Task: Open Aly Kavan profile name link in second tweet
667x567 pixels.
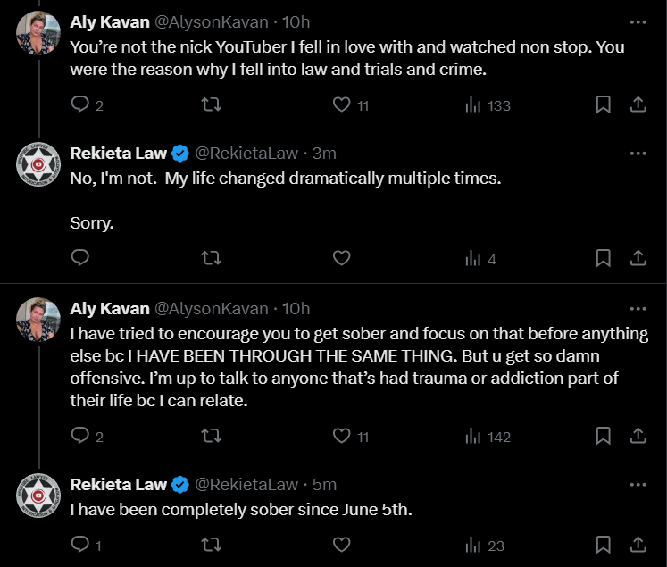Action: 110,309
